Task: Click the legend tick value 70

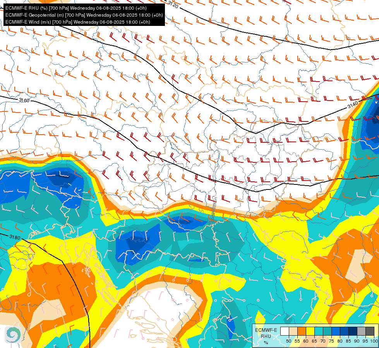Action: 323,341
